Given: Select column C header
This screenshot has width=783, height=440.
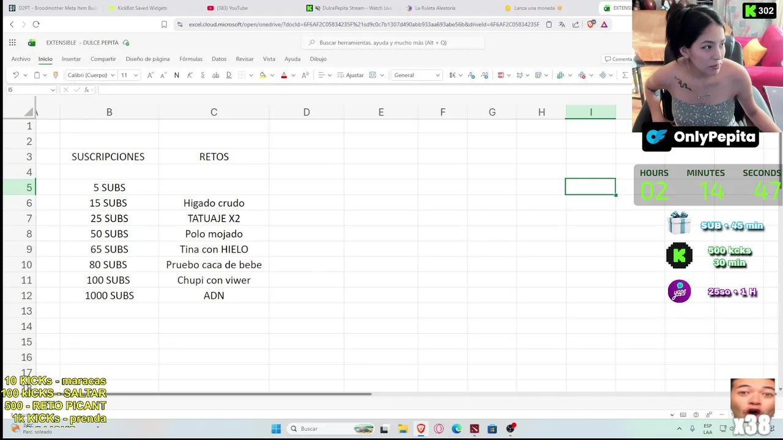Looking at the screenshot, I should point(214,112).
